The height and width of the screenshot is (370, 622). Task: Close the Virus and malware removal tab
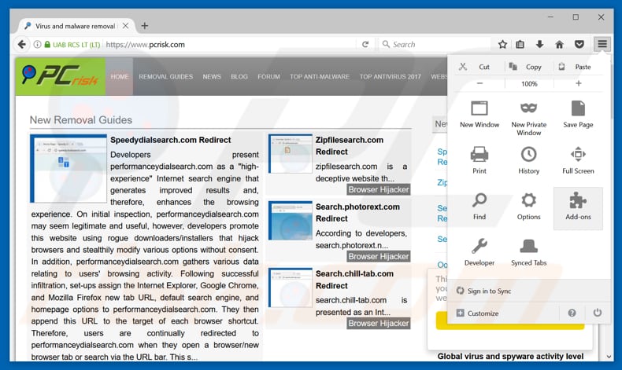(x=125, y=26)
